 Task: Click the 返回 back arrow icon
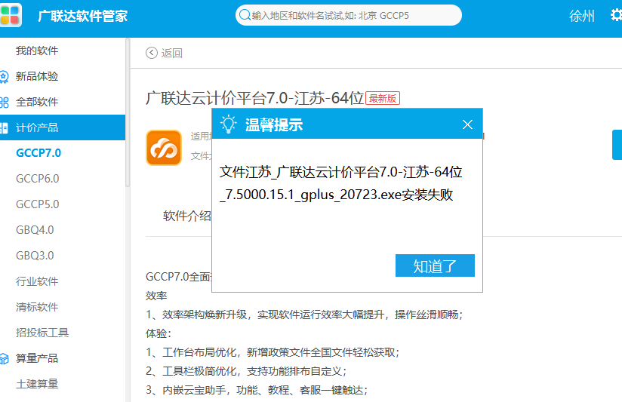tap(152, 53)
